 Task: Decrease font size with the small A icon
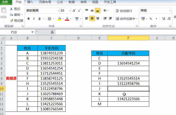pos(79,11)
